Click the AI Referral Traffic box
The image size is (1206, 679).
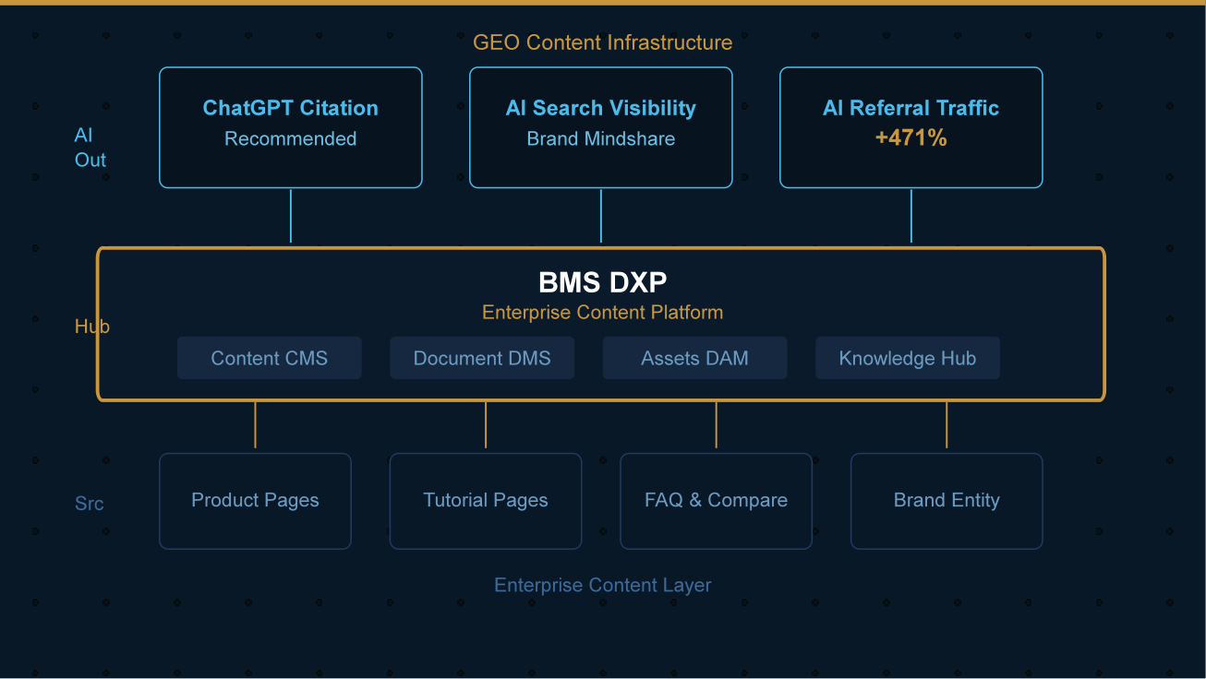tap(911, 127)
